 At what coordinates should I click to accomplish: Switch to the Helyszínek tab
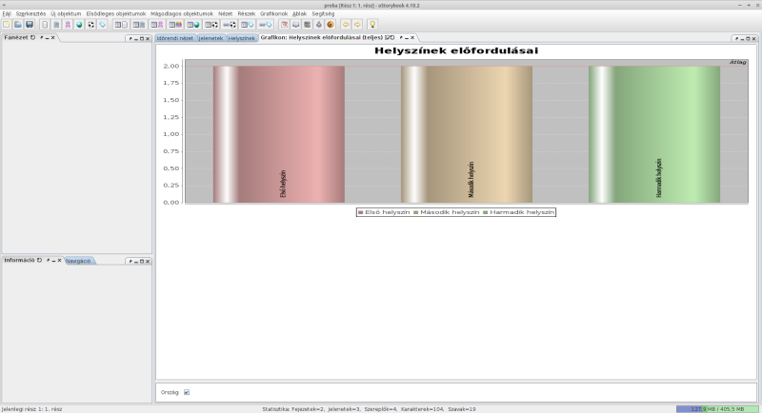tap(242, 38)
